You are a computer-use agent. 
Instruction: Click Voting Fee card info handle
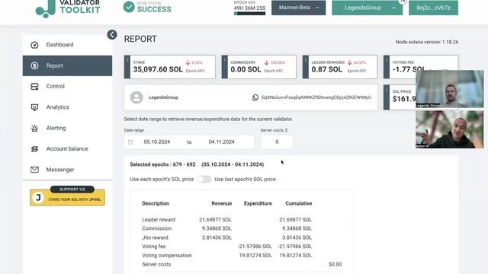[x=387, y=67]
